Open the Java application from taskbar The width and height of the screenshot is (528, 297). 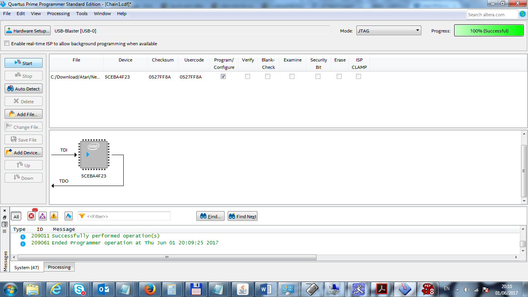(x=242, y=289)
